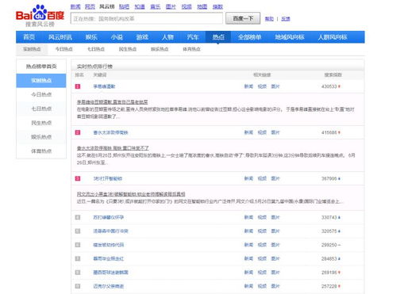Open 图片 link in the 367906 row

275,178
